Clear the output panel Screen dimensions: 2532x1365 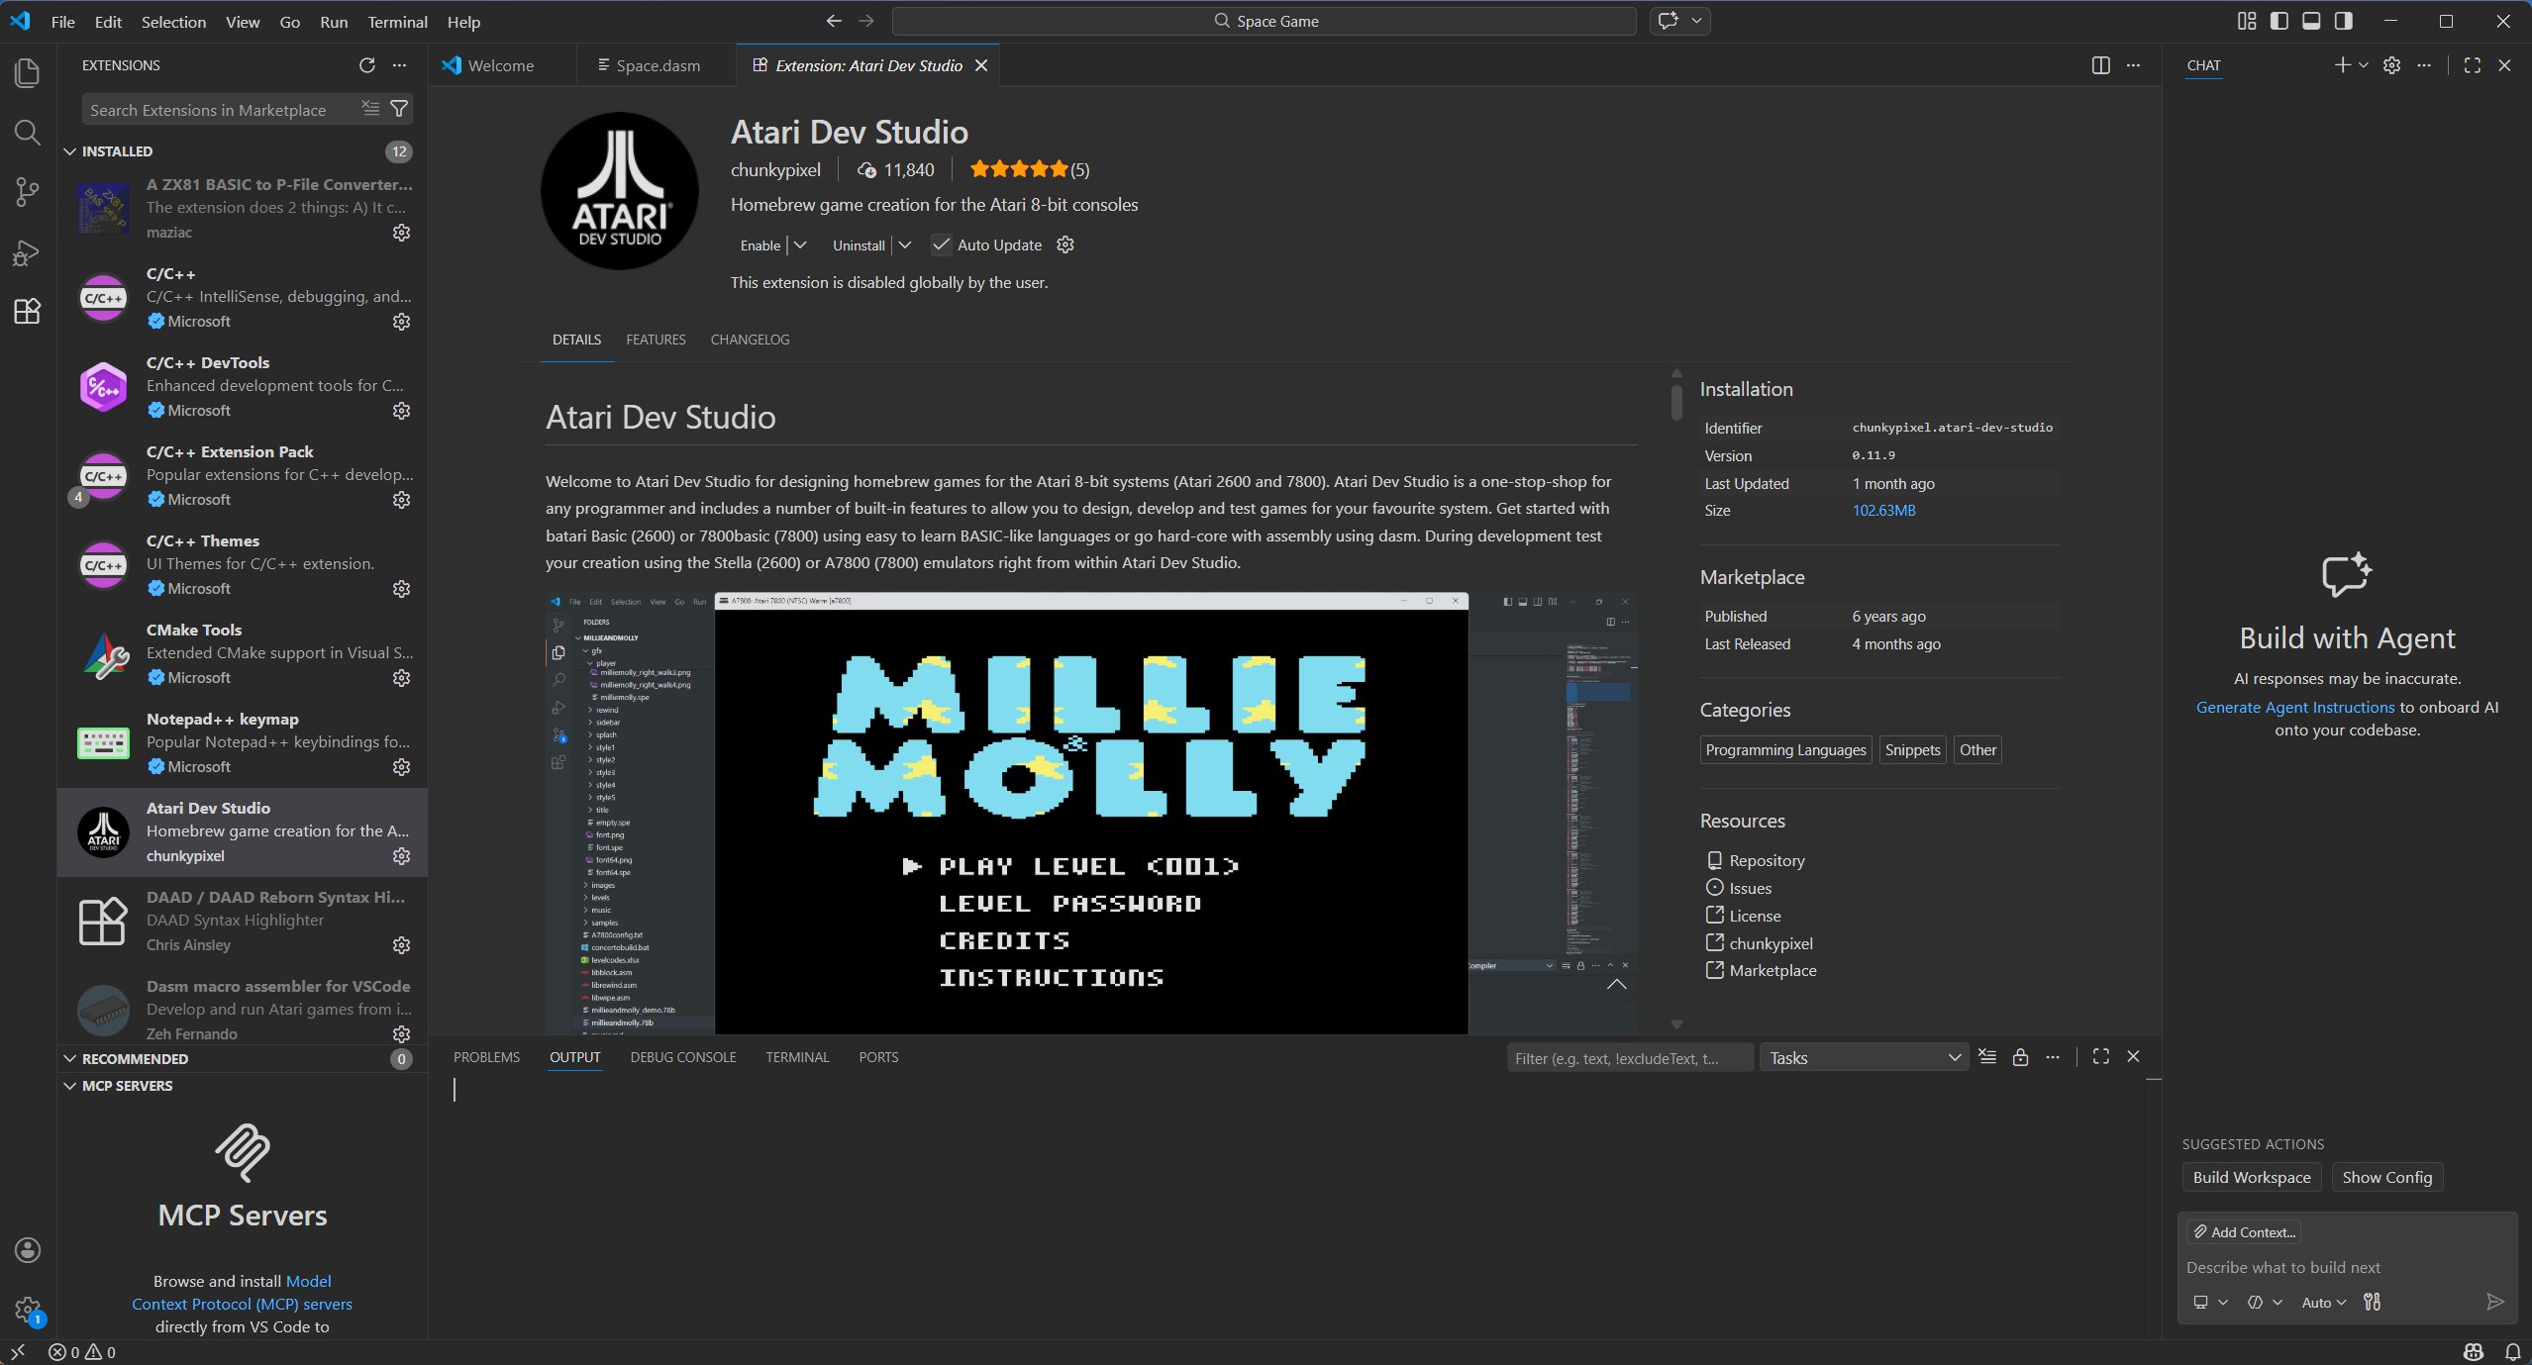1987,1057
